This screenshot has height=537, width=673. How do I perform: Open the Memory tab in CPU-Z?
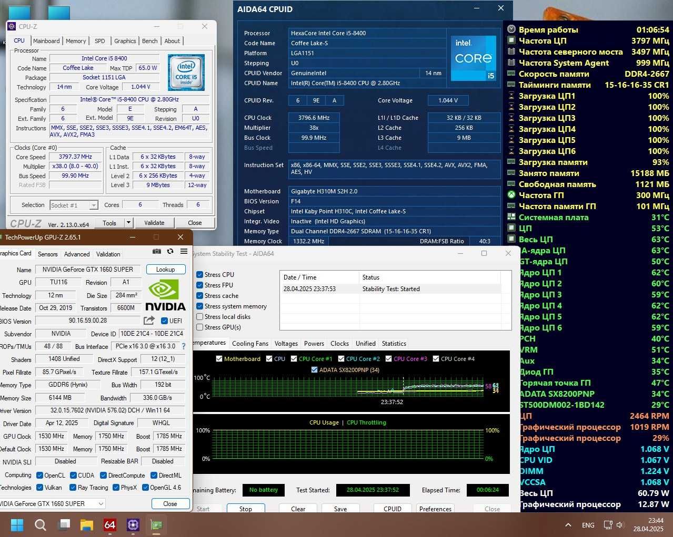76,41
